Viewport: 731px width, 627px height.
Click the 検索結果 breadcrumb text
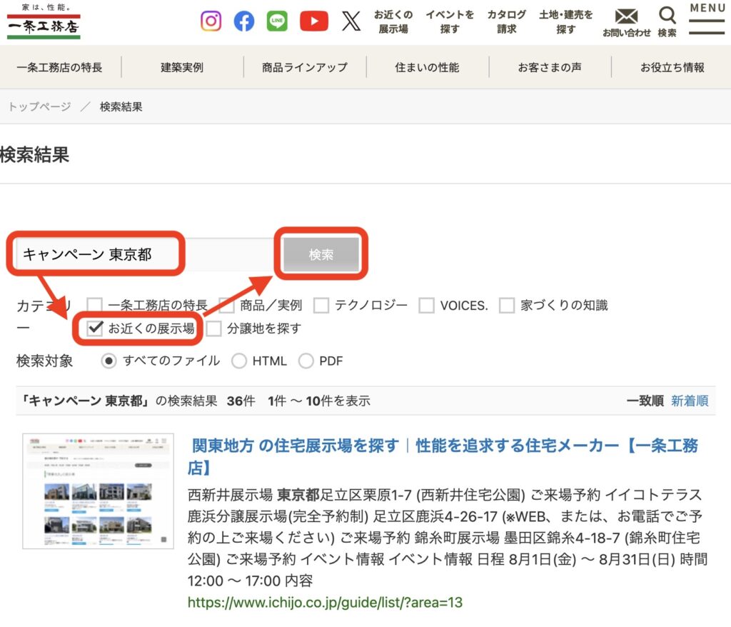(121, 107)
